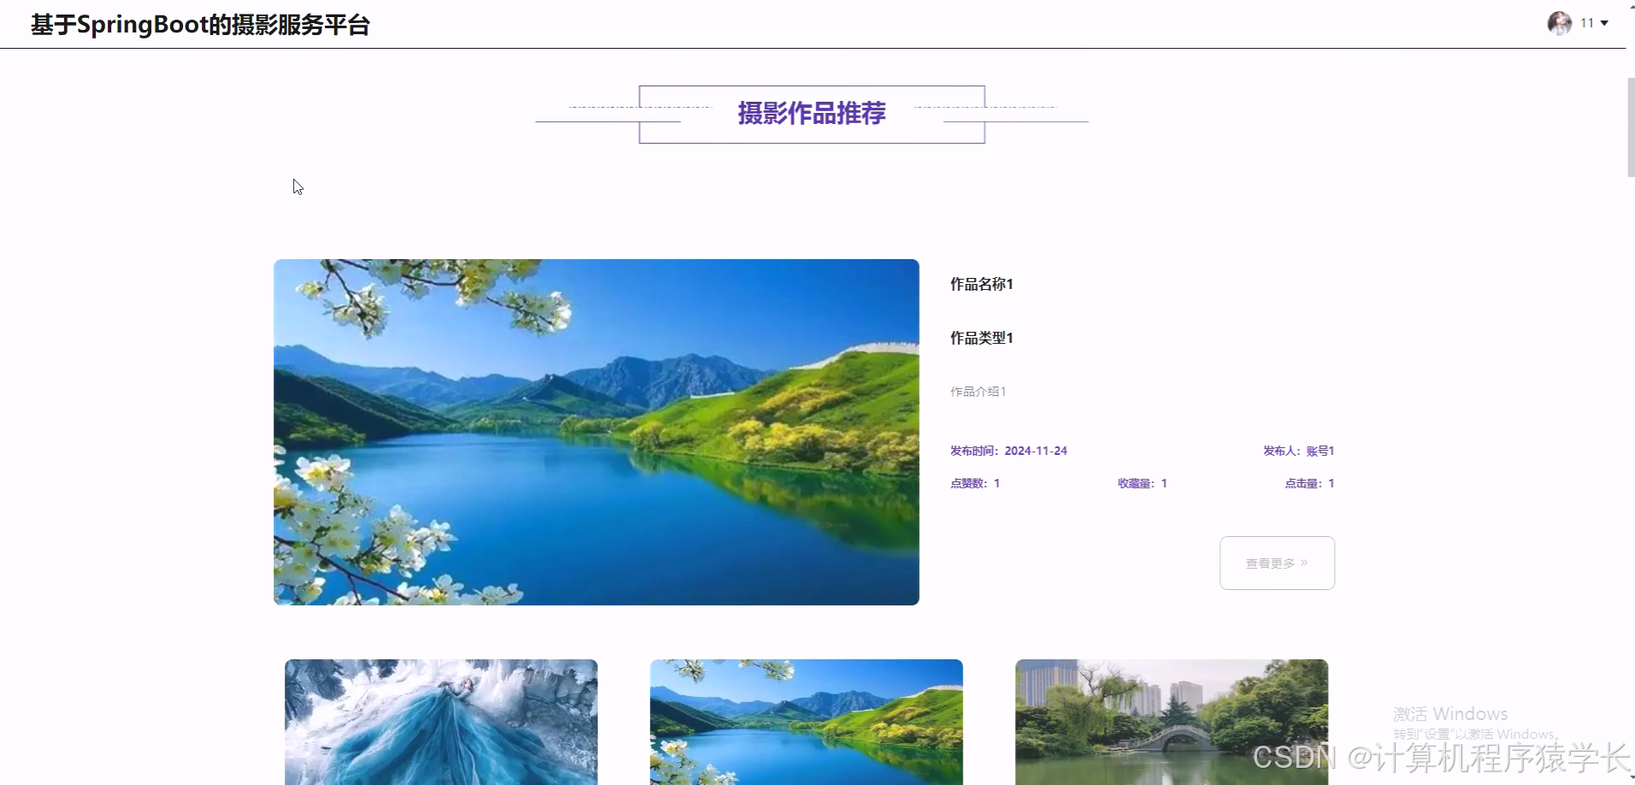Viewport: 1635px width, 785px height.
Task: Click the site title 基于SpringBoot的摄影服务平台
Action: (199, 24)
